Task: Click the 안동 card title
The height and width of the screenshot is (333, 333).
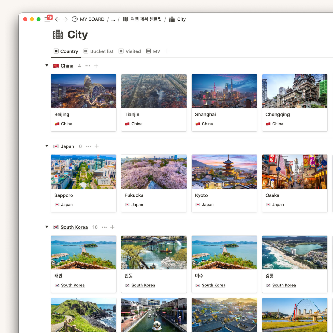Action: click(129, 276)
